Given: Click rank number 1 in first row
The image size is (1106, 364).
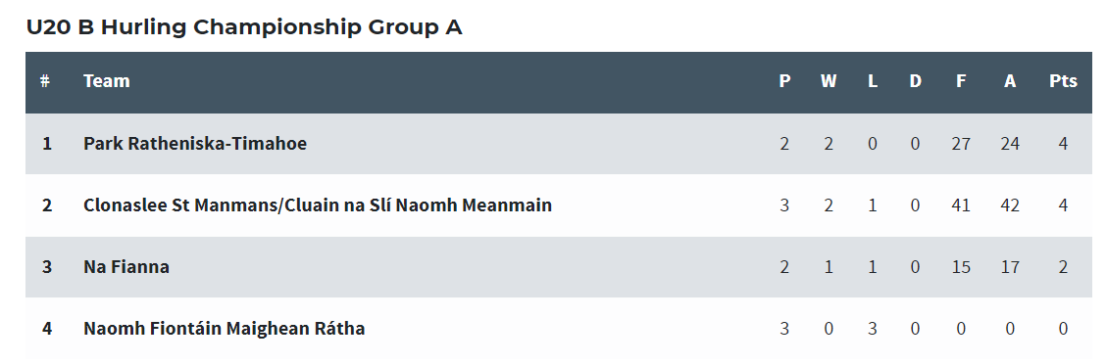Looking at the screenshot, I should [46, 144].
